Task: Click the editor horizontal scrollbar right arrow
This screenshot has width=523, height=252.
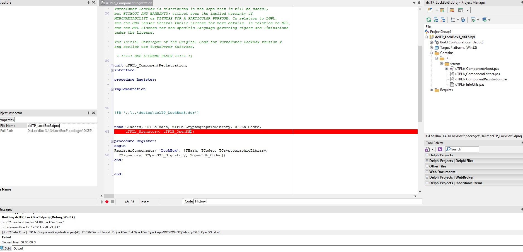Action: pos(415,196)
